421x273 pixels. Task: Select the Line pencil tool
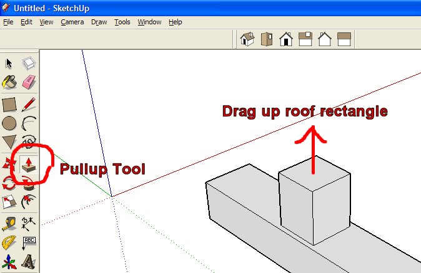(x=29, y=104)
